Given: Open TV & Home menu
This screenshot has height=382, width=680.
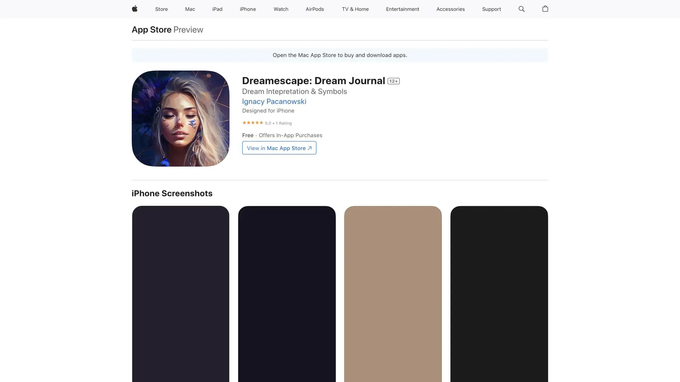Looking at the screenshot, I should tap(355, 9).
